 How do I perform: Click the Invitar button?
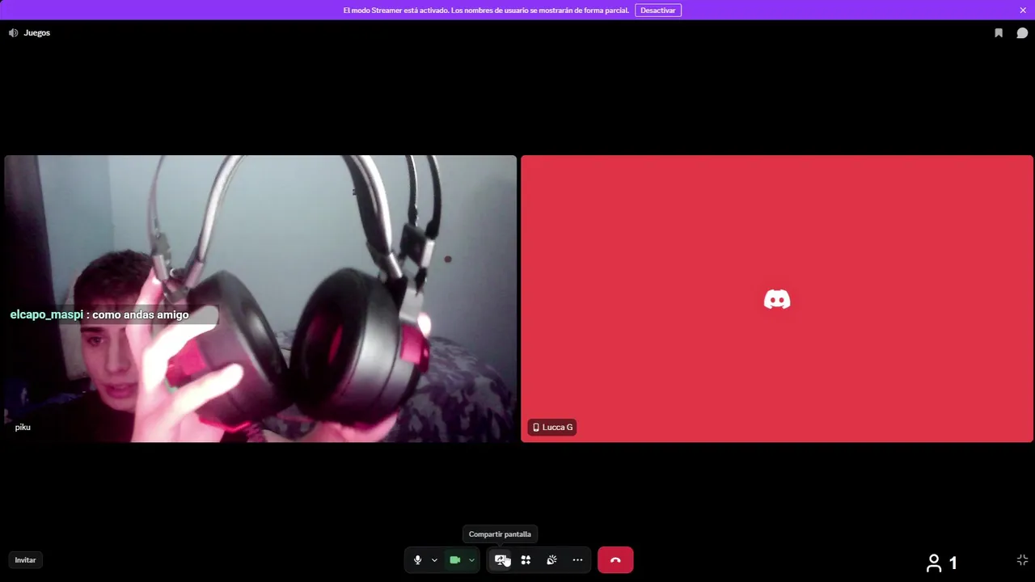[x=25, y=560]
